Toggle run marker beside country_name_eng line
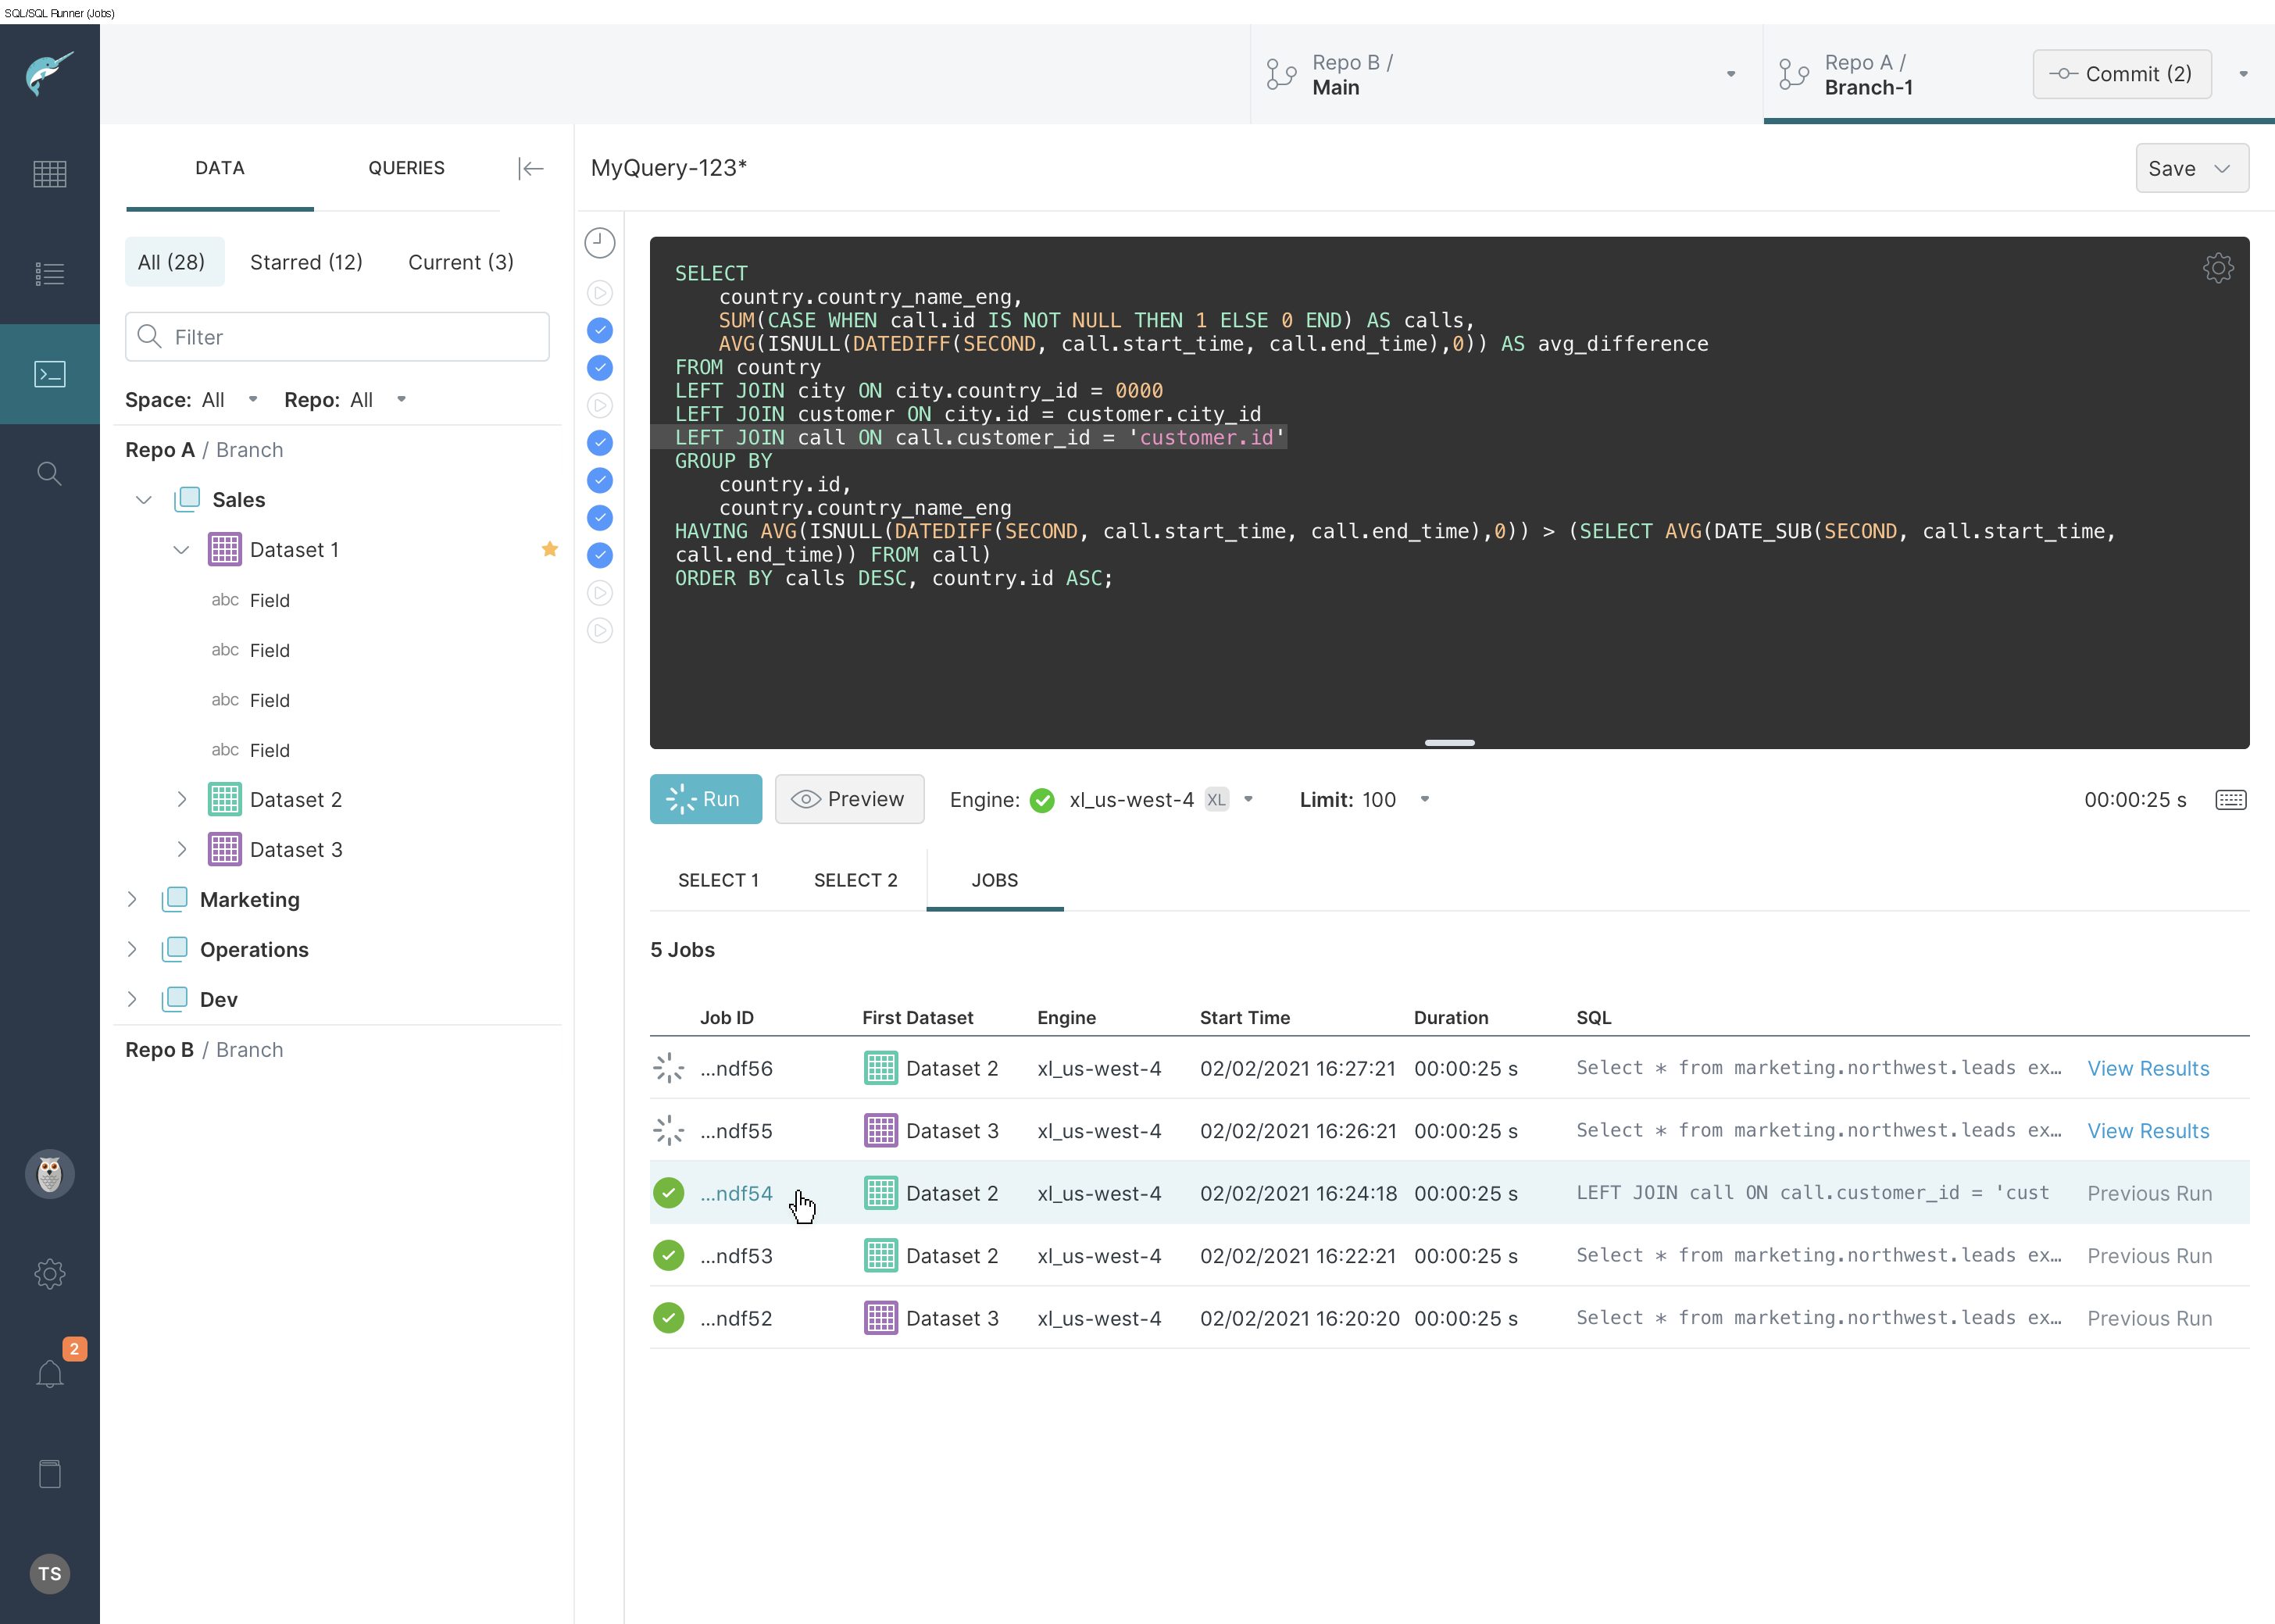 (x=599, y=293)
